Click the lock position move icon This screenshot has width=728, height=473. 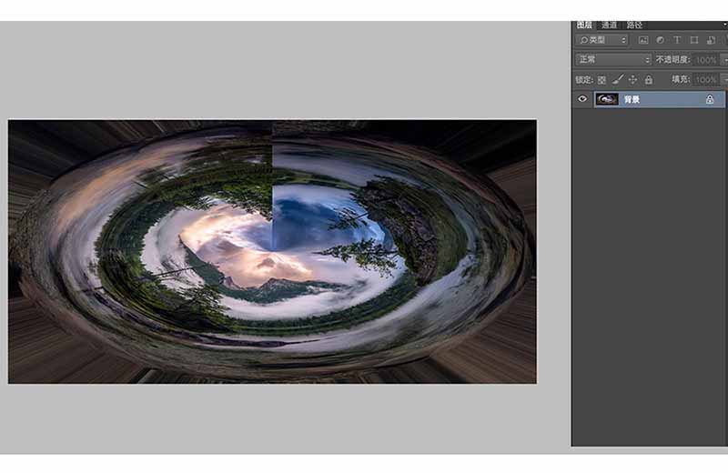pyautogui.click(x=632, y=80)
